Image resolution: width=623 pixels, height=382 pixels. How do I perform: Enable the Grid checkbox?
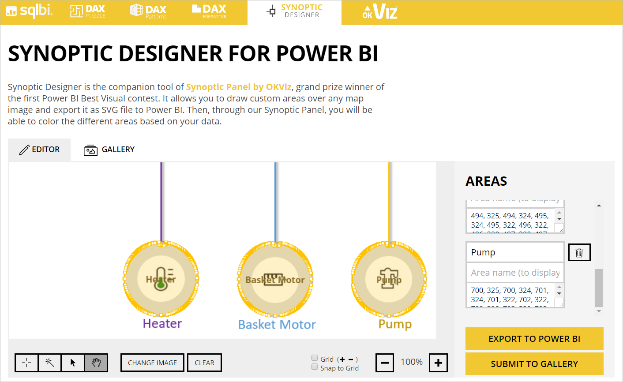click(315, 358)
